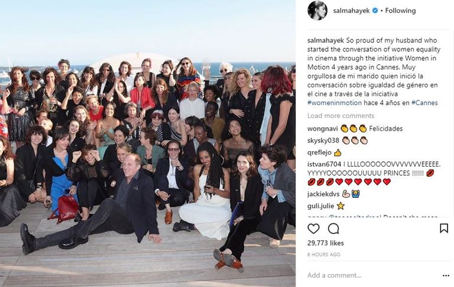This screenshot has height=287, width=454.
Task: View the 29,773 likes list
Action: coord(326,243)
